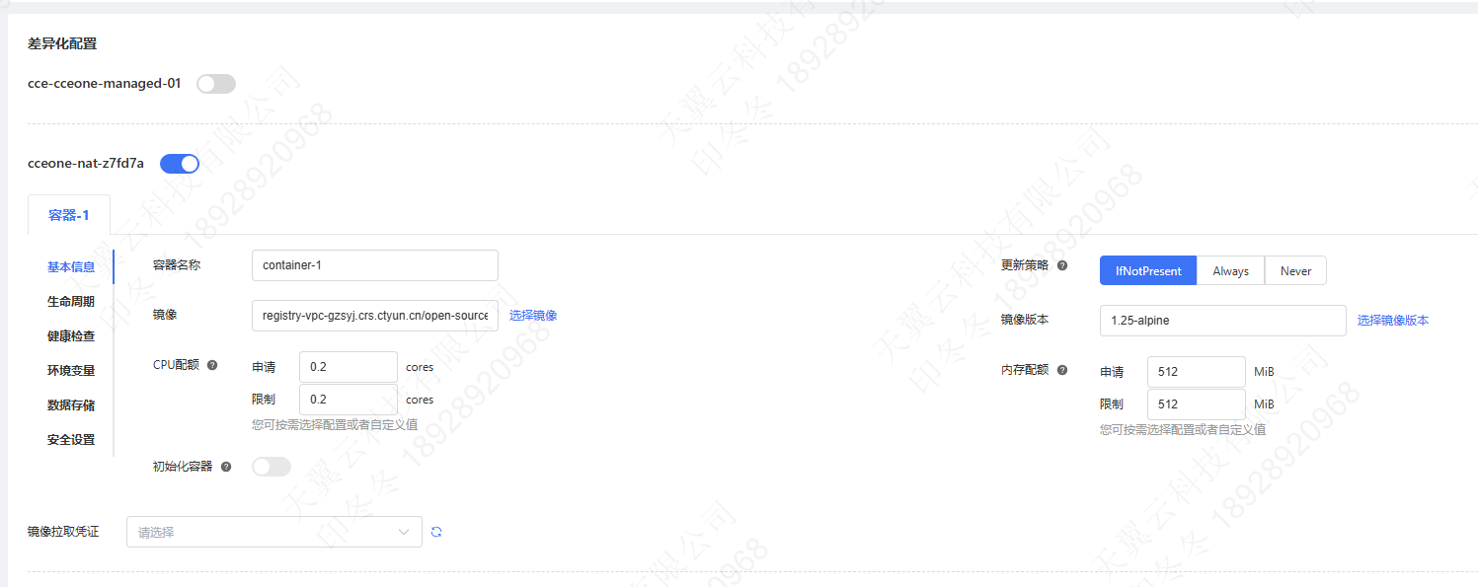Click help icon next to 初始化容器

[226, 467]
